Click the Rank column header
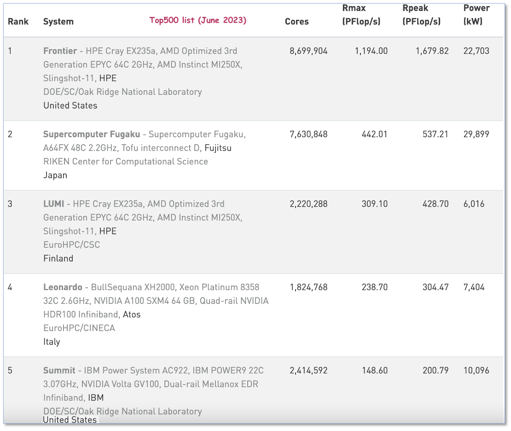Image resolution: width=511 pixels, height=431 pixels. (x=18, y=22)
